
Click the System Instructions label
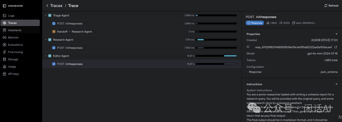pyautogui.click(x=259, y=90)
